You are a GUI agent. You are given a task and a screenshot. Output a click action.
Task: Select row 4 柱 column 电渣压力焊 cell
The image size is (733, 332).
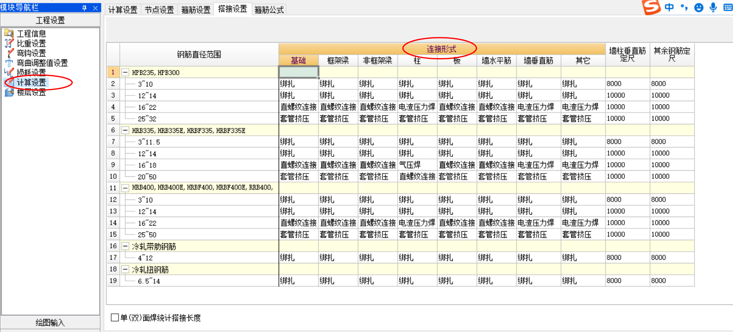pyautogui.click(x=417, y=107)
